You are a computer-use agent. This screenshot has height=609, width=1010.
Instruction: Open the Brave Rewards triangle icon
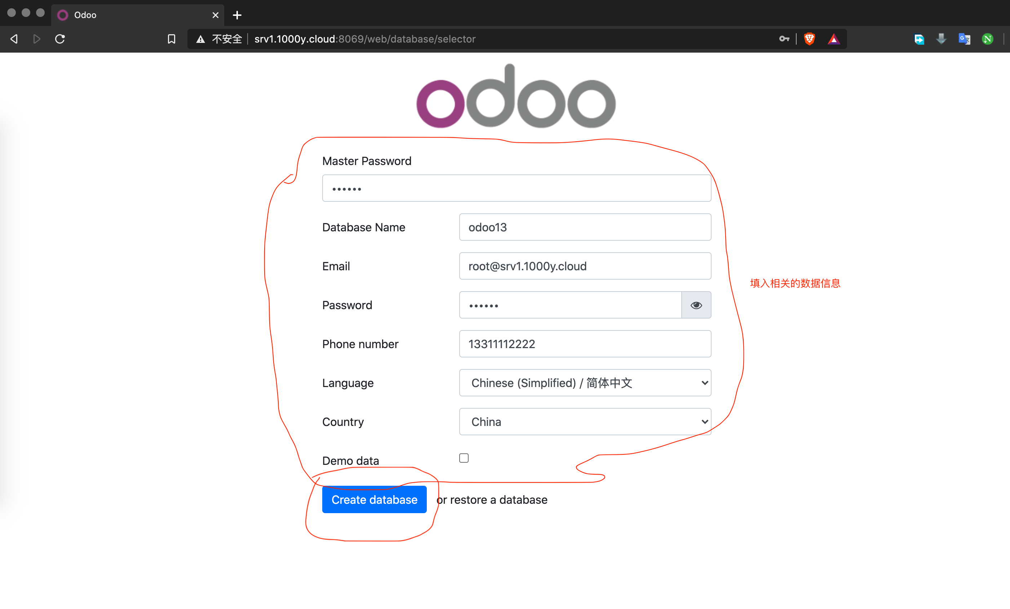(834, 39)
